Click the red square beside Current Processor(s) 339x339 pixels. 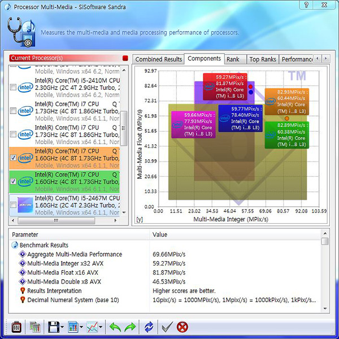coord(125,58)
